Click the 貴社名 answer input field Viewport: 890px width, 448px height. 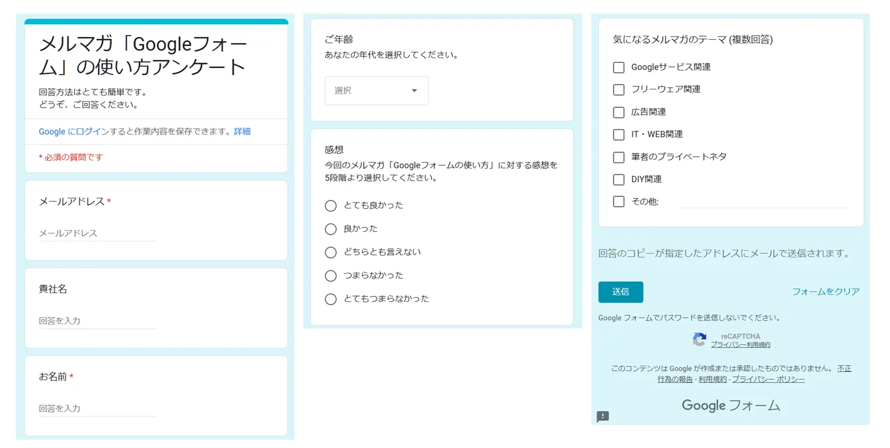97,321
